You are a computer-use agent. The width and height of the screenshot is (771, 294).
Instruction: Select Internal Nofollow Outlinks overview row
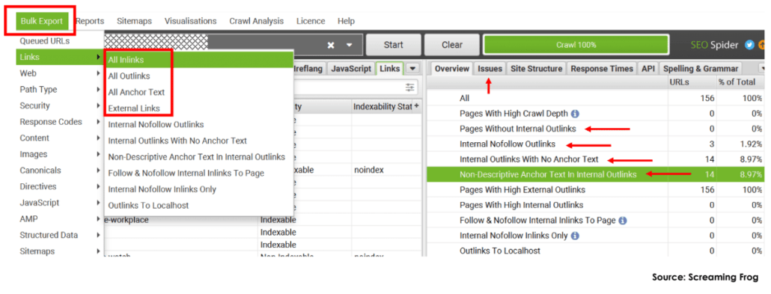596,144
